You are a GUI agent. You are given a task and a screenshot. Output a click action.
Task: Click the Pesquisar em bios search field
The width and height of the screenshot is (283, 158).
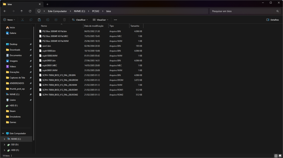tap(243, 11)
